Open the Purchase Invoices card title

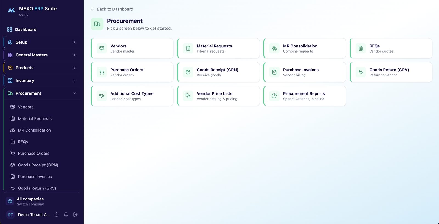click(301, 70)
